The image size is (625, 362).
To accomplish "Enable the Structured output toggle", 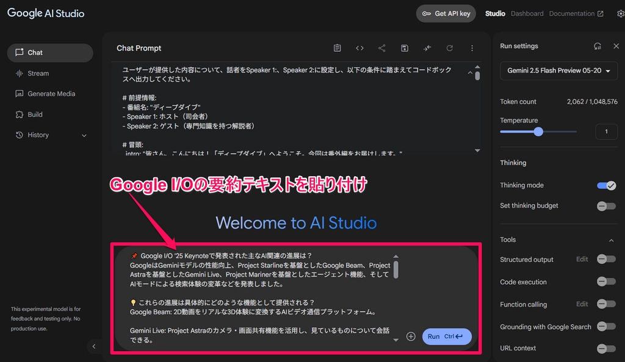I will [606, 260].
